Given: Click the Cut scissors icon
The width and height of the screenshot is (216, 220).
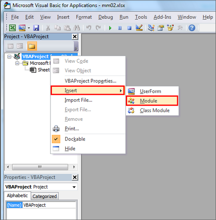Looking at the screenshot, I should point(48,28).
